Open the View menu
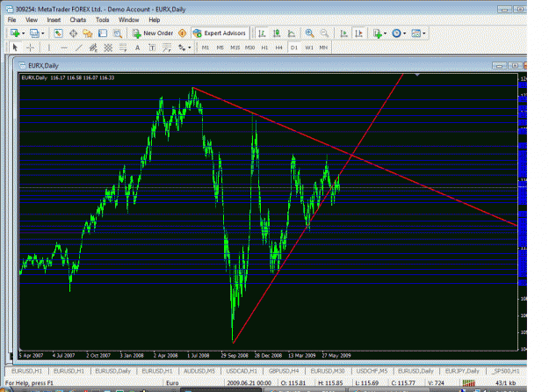This screenshot has width=549, height=392. (x=32, y=20)
